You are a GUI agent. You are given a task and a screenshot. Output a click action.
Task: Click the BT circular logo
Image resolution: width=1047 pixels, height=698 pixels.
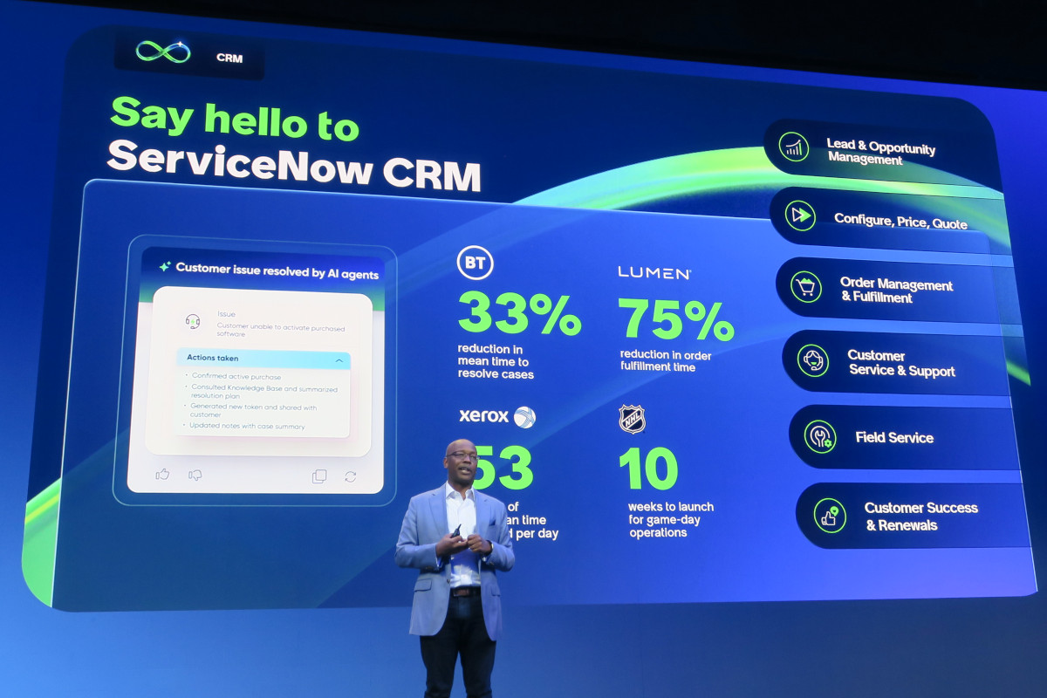click(x=476, y=263)
